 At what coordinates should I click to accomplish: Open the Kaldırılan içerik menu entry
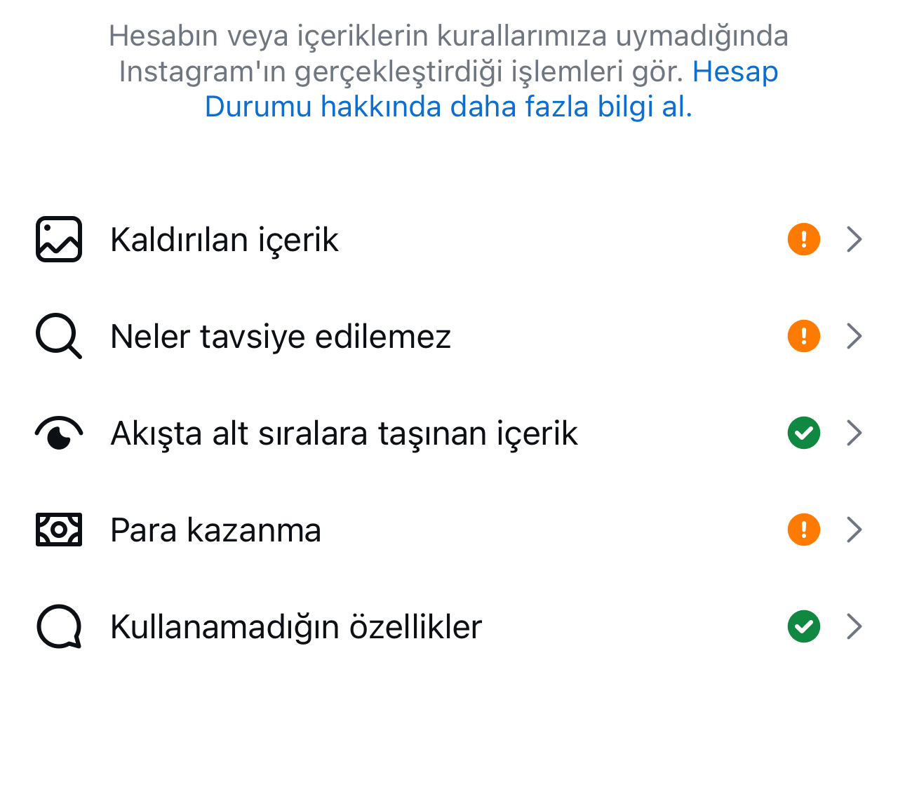coord(452,239)
